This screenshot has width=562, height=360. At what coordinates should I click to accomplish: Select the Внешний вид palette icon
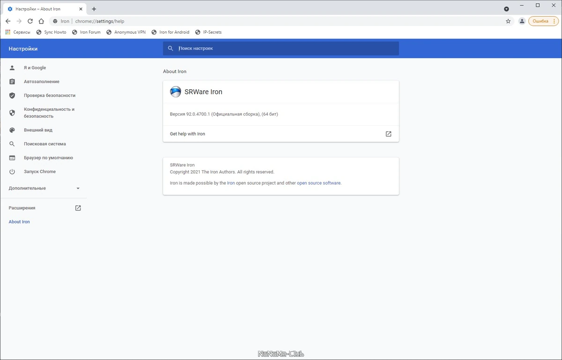(x=12, y=130)
